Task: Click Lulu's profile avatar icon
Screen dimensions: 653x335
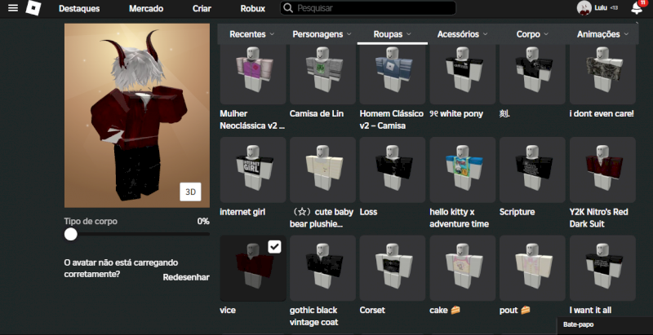Action: click(x=584, y=8)
